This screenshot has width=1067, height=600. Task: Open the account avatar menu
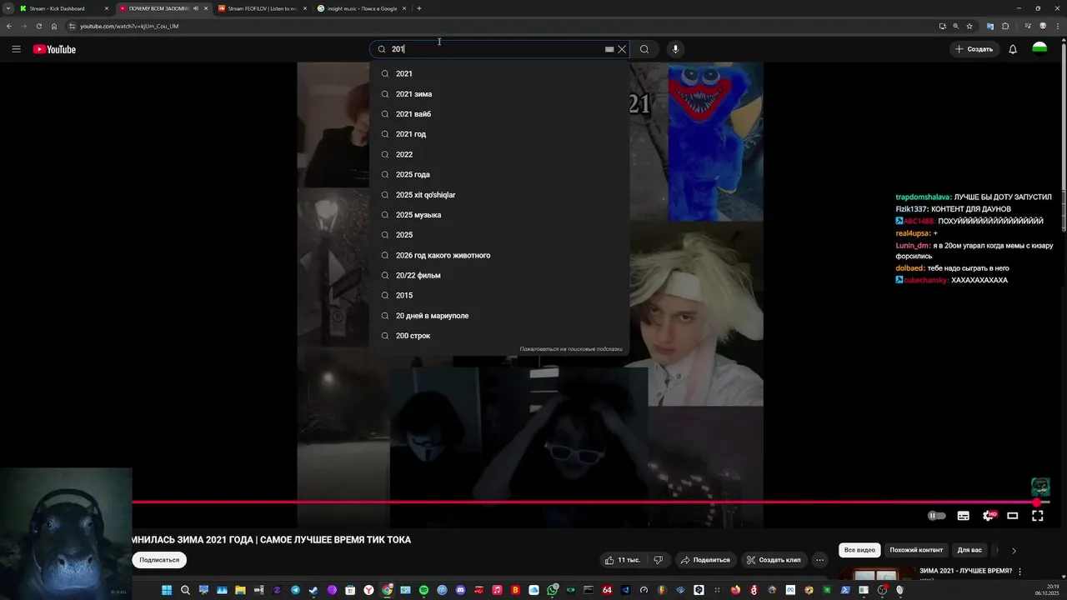click(x=1039, y=49)
